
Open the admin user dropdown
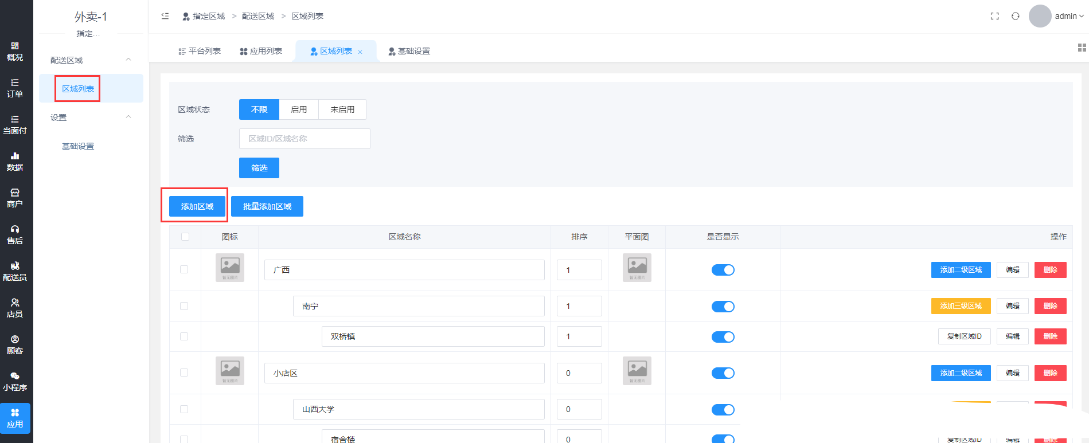[x=1069, y=16]
